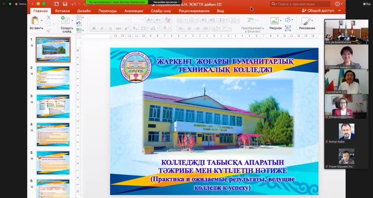The image size is (373, 198).
Task: Open the Paste options dropdown arrow
Action: [x=42, y=21]
